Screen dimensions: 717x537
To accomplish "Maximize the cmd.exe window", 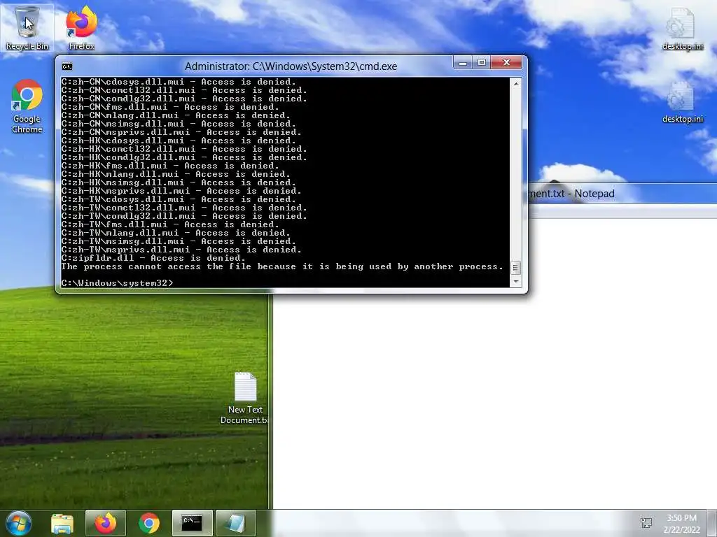I will (482, 62).
